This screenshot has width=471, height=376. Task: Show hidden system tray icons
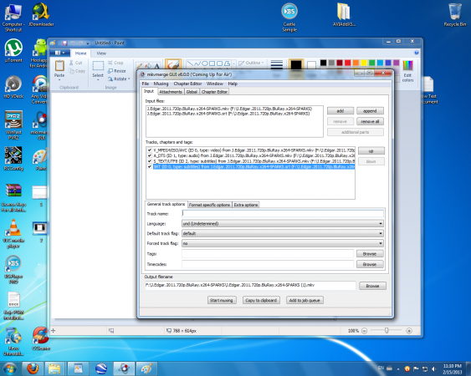pyautogui.click(x=398, y=369)
